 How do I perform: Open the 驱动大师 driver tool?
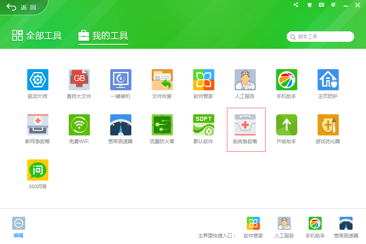pos(37,80)
